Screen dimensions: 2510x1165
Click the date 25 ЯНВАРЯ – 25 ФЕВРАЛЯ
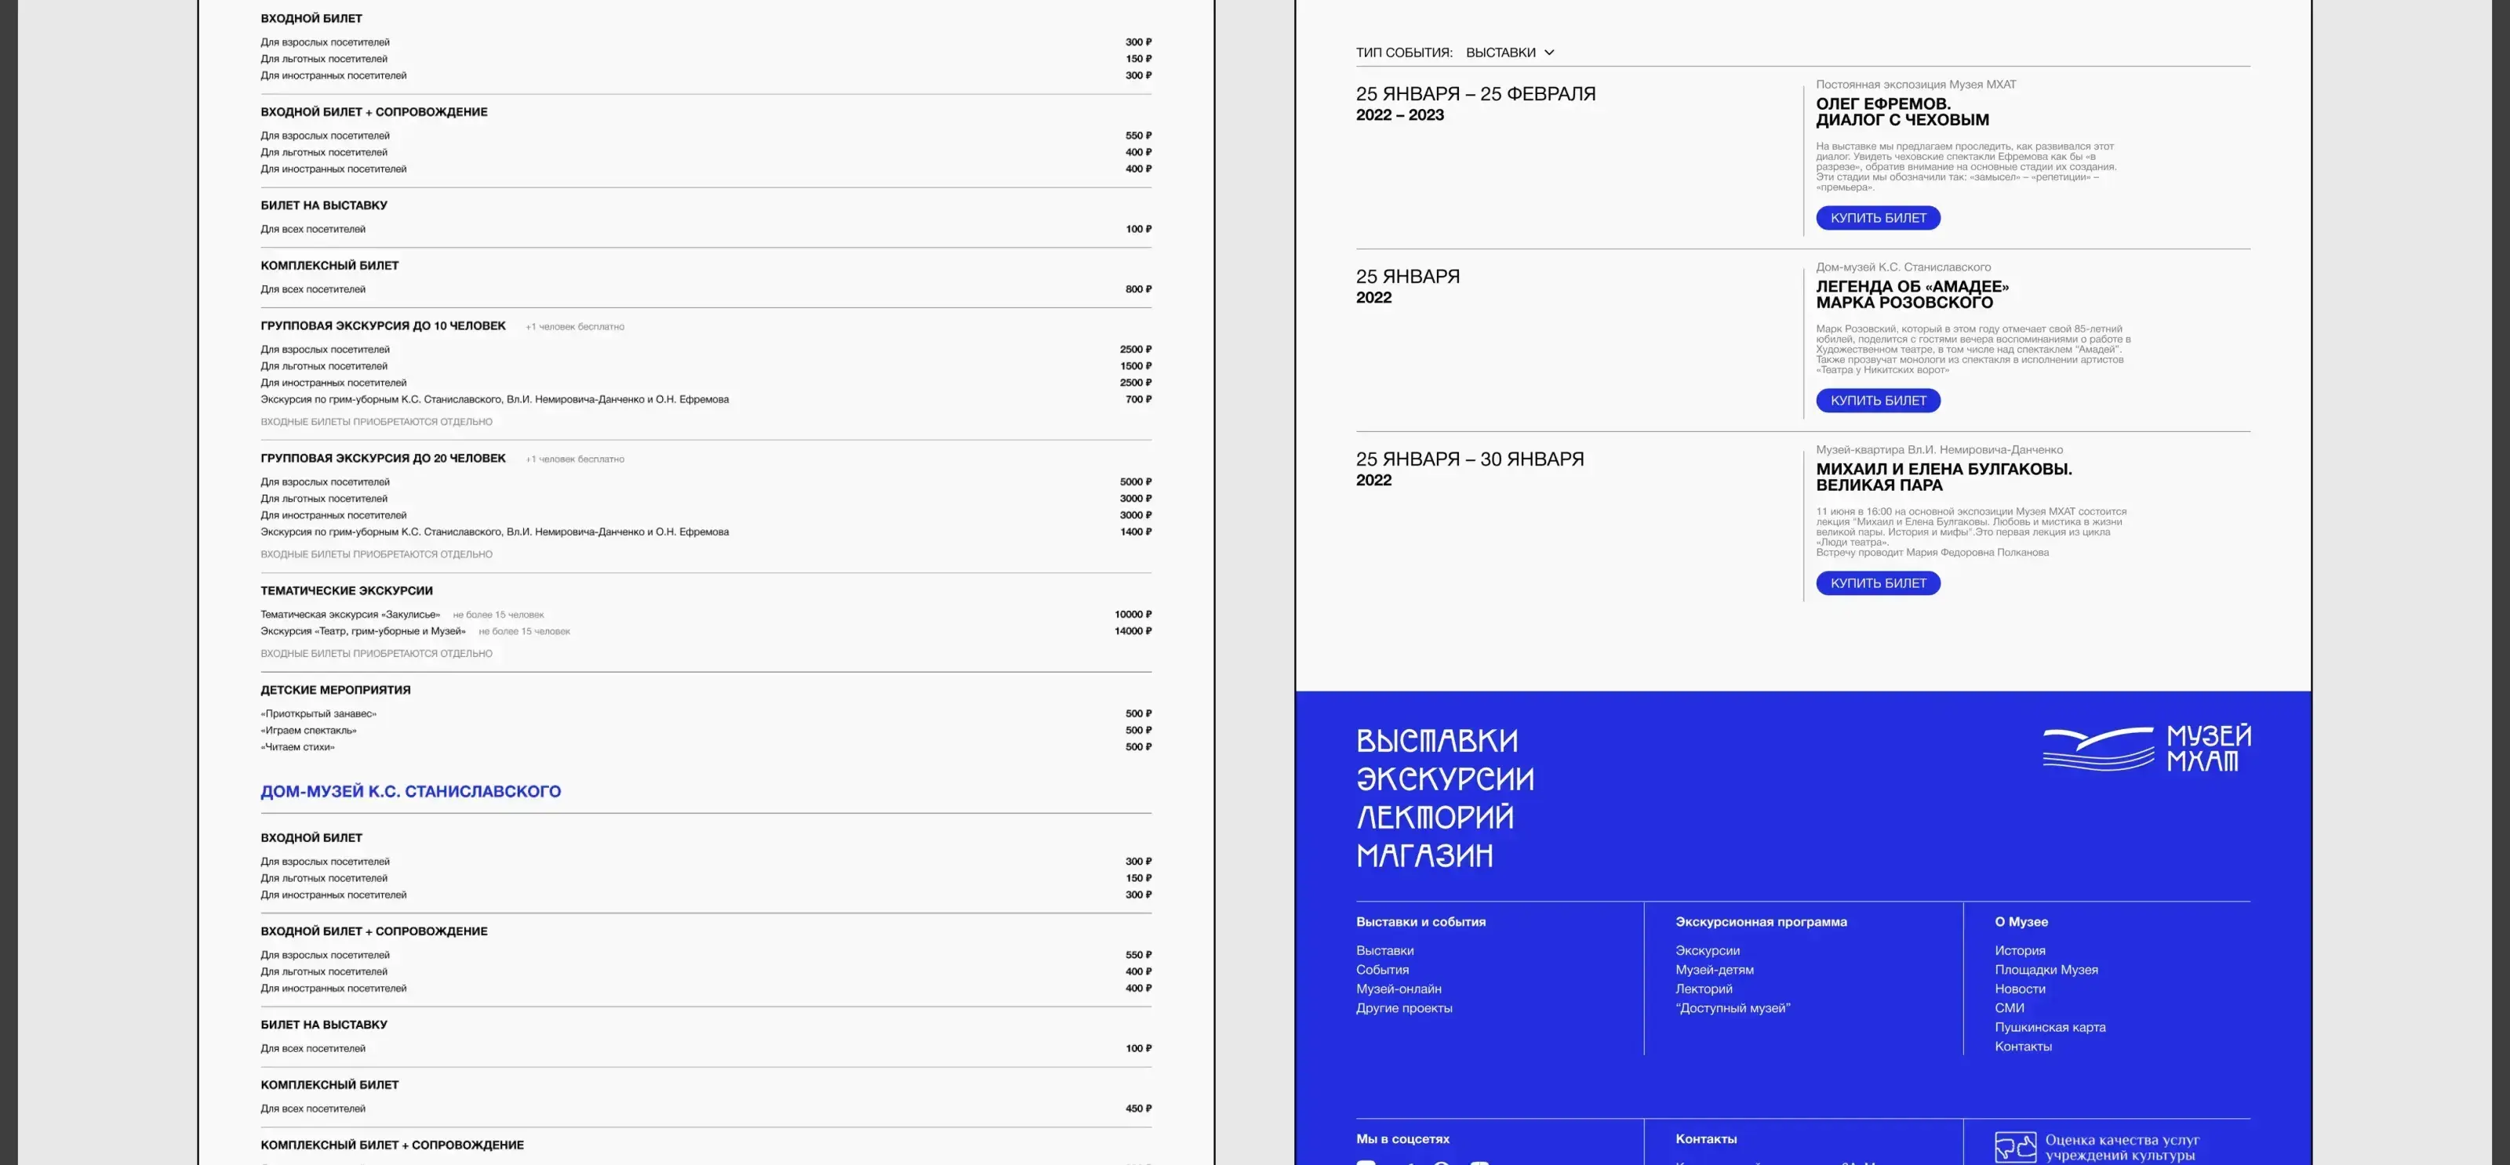tap(1475, 95)
